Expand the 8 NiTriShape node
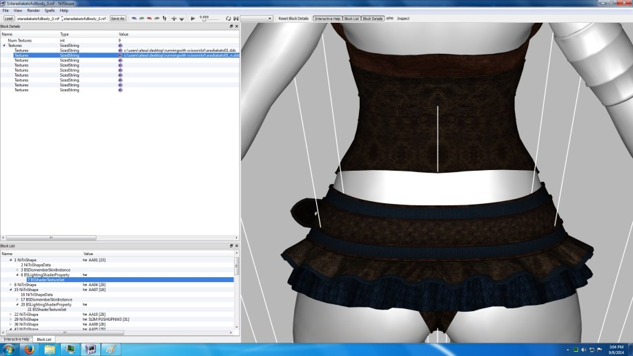633x356 pixels. coord(10,285)
